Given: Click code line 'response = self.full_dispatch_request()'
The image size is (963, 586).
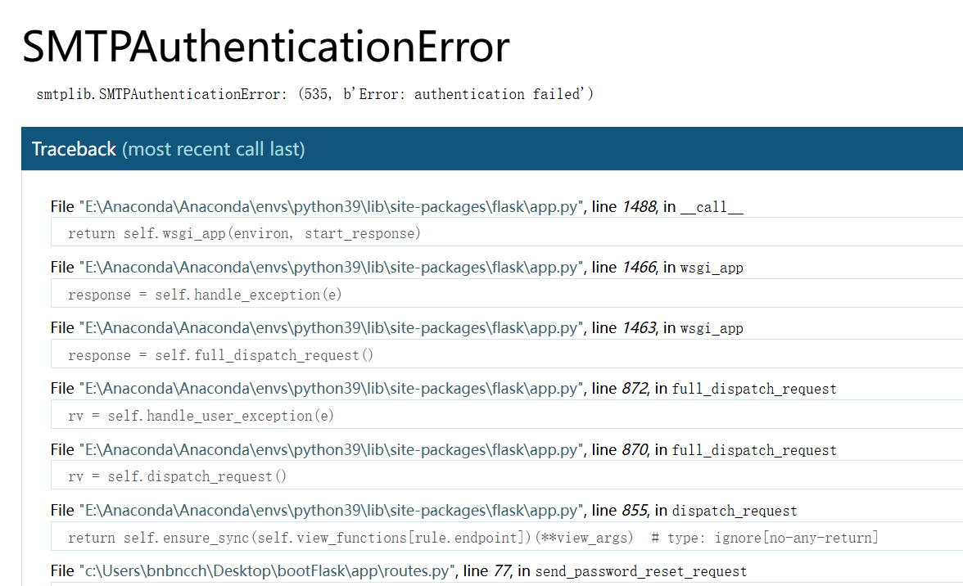Looking at the screenshot, I should click(220, 355).
